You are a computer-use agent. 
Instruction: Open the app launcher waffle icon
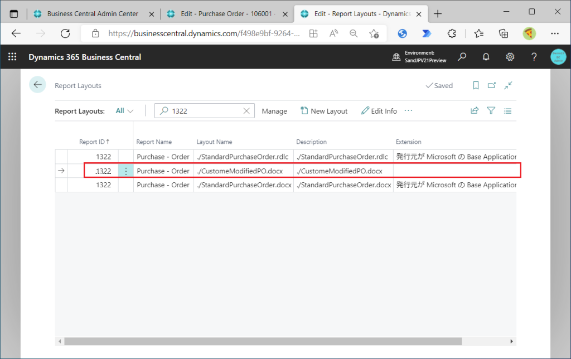pyautogui.click(x=12, y=57)
